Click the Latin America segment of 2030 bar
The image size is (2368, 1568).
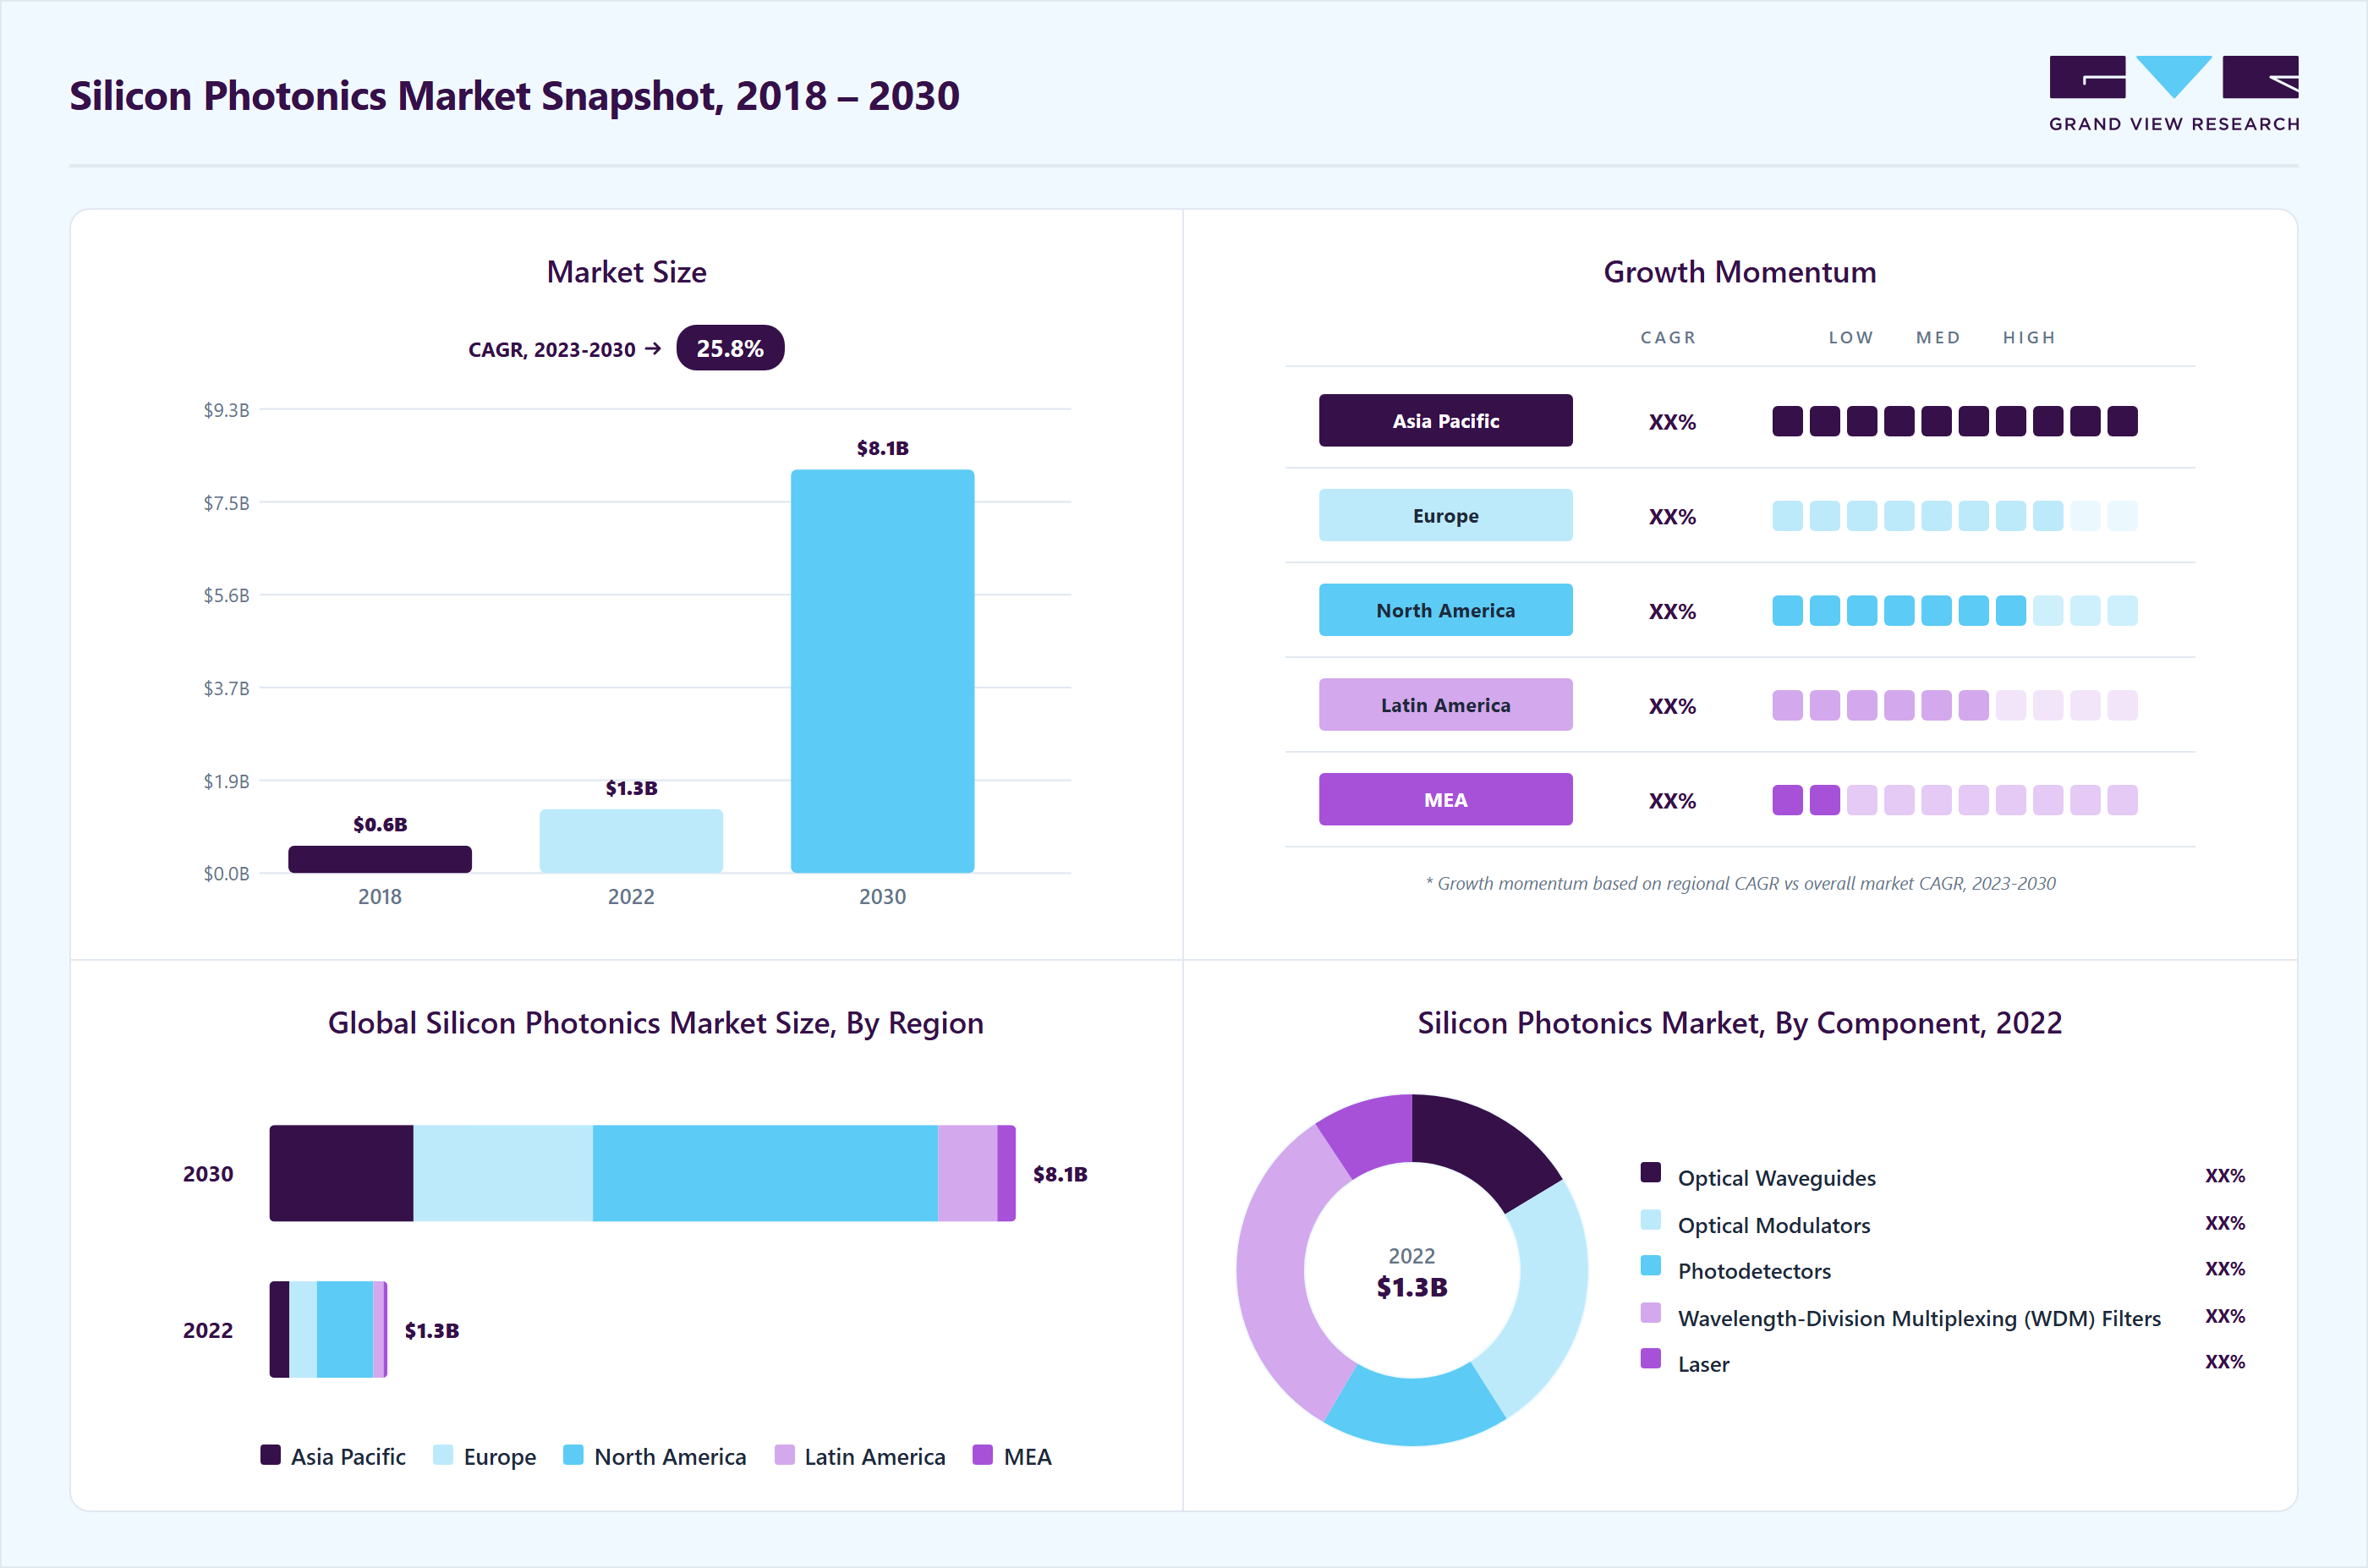point(967,1173)
